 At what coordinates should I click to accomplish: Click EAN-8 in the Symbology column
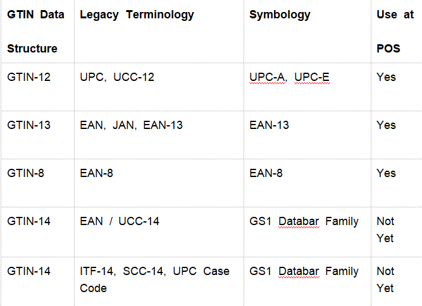coord(266,173)
